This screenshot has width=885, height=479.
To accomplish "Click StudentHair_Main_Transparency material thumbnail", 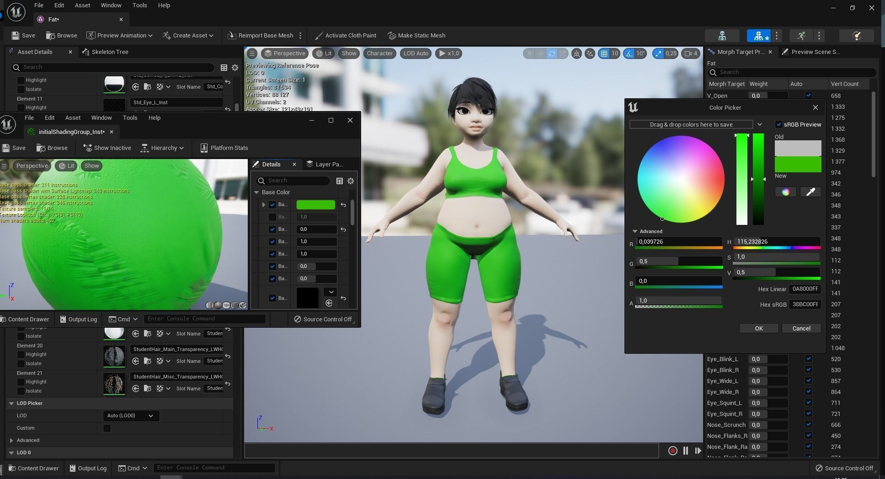I will coord(114,357).
